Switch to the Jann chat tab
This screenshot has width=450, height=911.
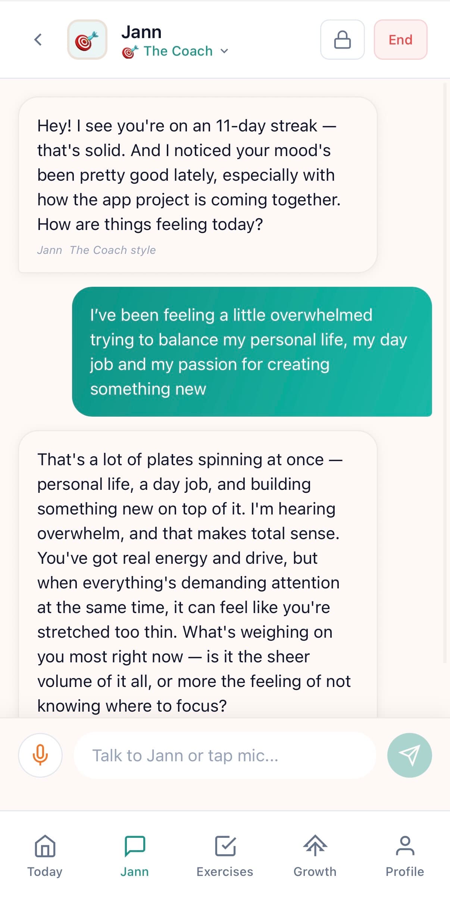click(135, 855)
